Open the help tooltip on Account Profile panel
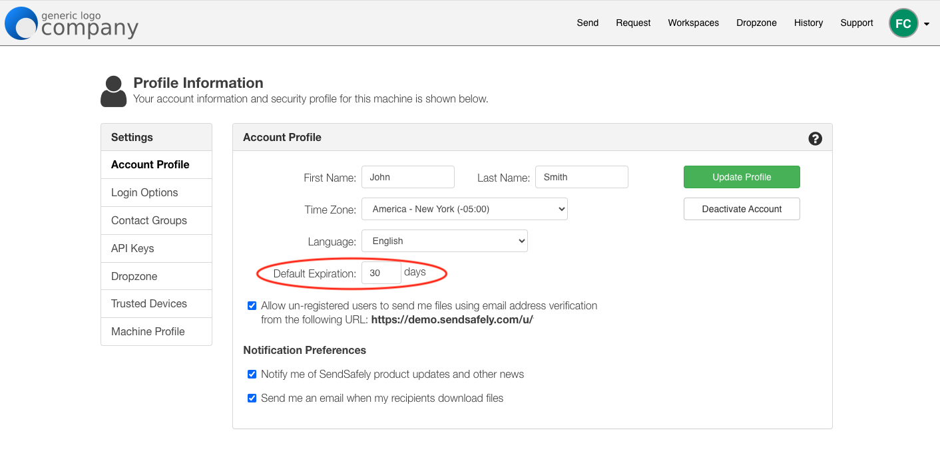Screen dimensions: 940x455 (x=815, y=138)
